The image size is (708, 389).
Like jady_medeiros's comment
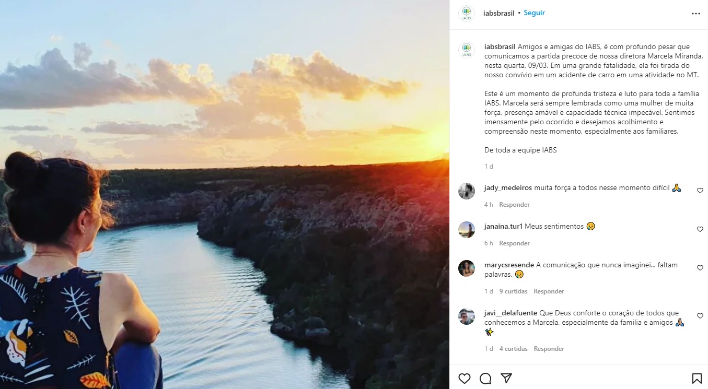[700, 191]
